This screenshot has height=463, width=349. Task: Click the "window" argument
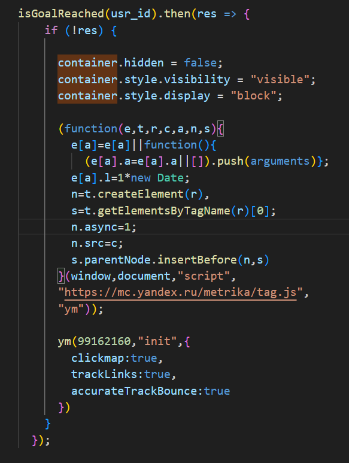pos(90,276)
